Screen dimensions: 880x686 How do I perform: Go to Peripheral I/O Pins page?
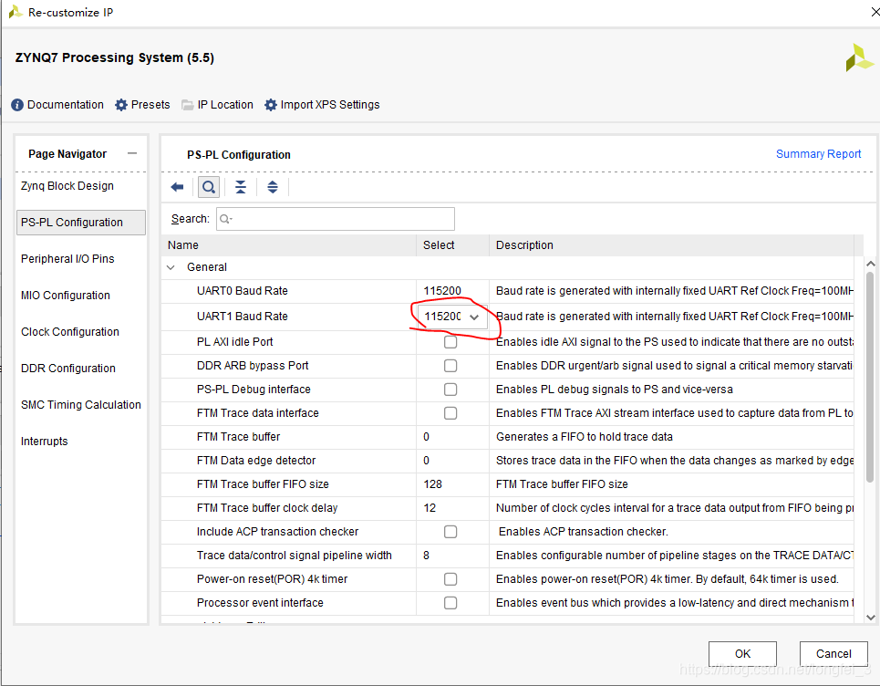pos(67,259)
